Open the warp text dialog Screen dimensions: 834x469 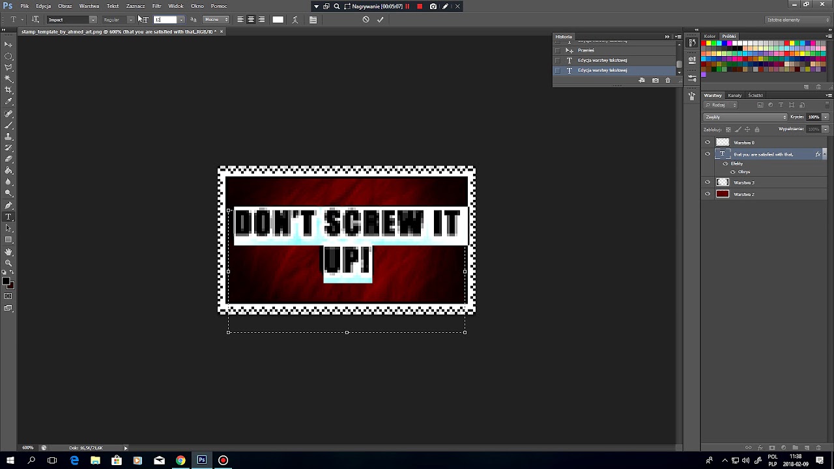[x=295, y=20]
